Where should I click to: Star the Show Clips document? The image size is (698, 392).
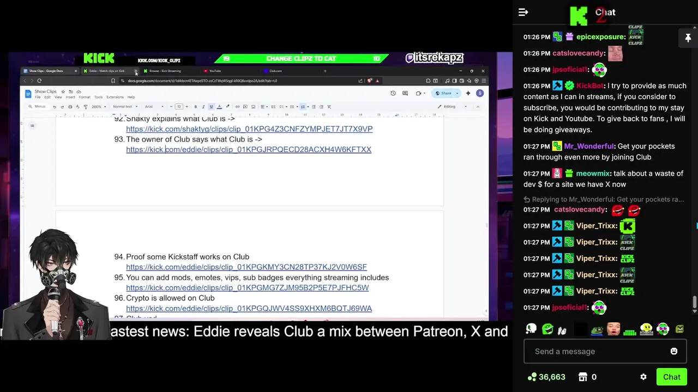(63, 91)
